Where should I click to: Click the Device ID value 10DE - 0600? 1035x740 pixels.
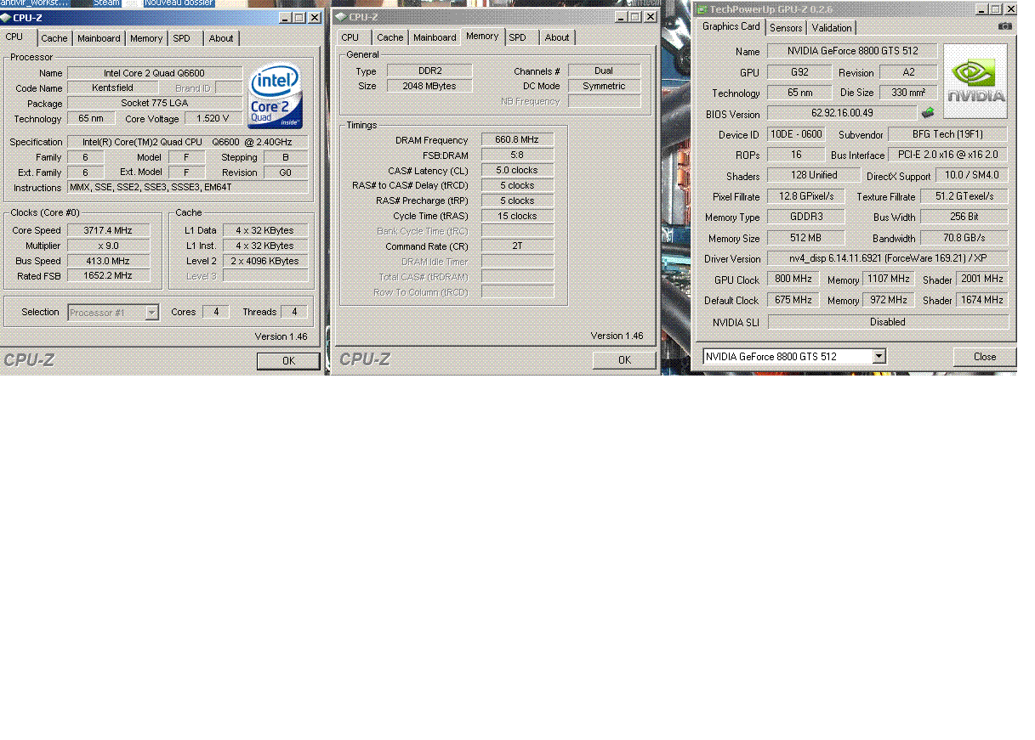point(796,134)
